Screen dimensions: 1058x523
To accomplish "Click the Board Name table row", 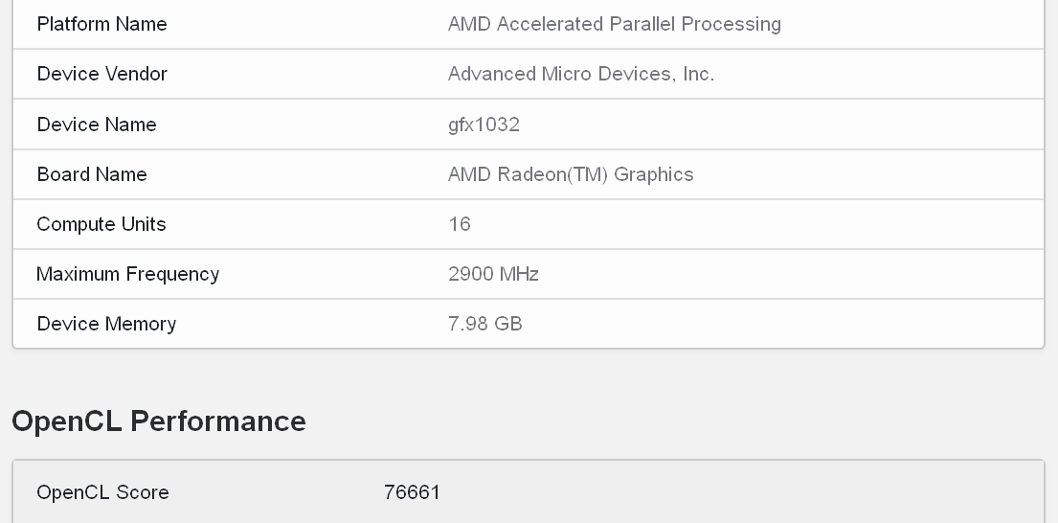I will pyautogui.click(x=529, y=174).
